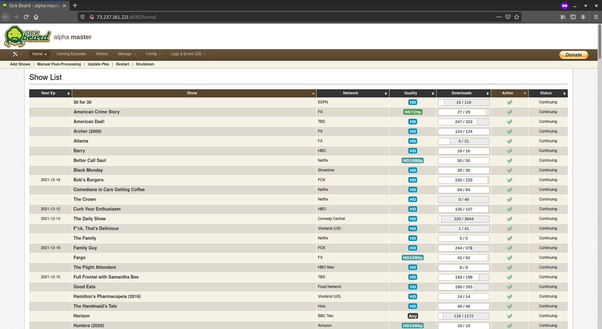Click the Shutdown submenu link
602x329 pixels.
point(145,64)
